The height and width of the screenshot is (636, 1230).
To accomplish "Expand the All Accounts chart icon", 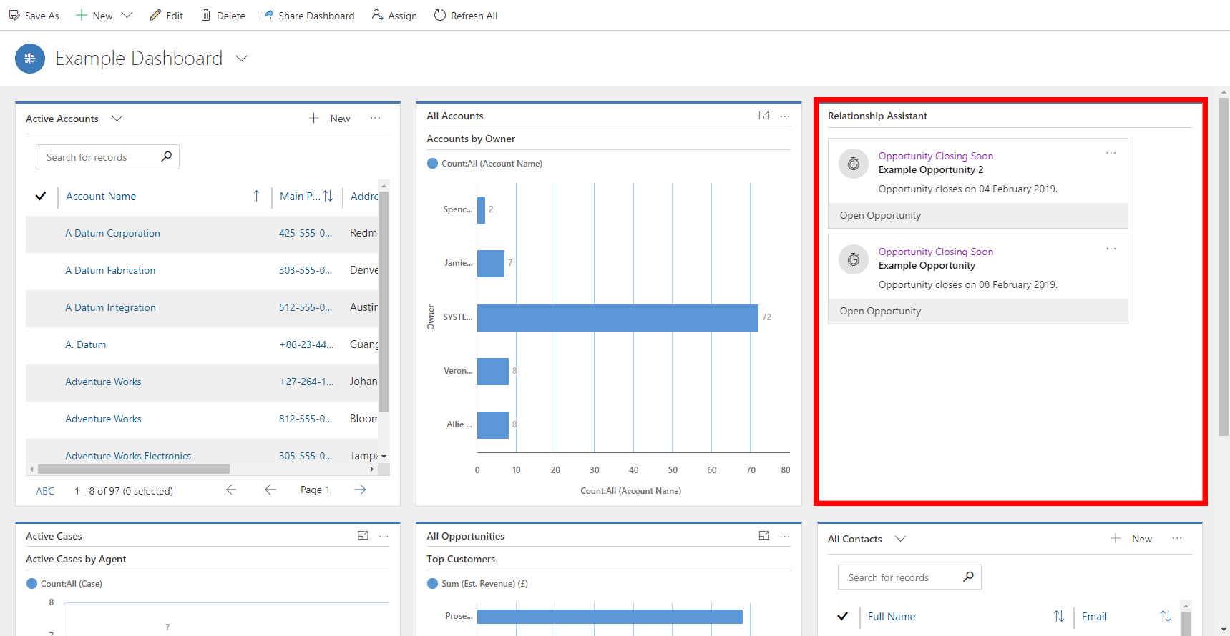I will click(764, 116).
